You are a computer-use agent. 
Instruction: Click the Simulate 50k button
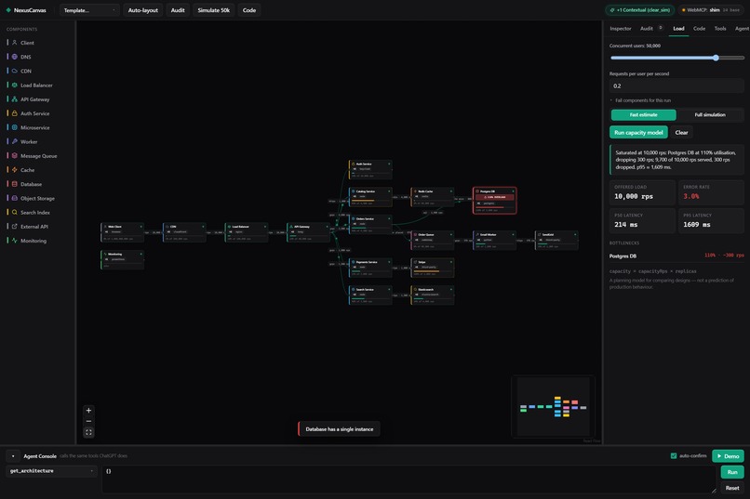pos(213,10)
